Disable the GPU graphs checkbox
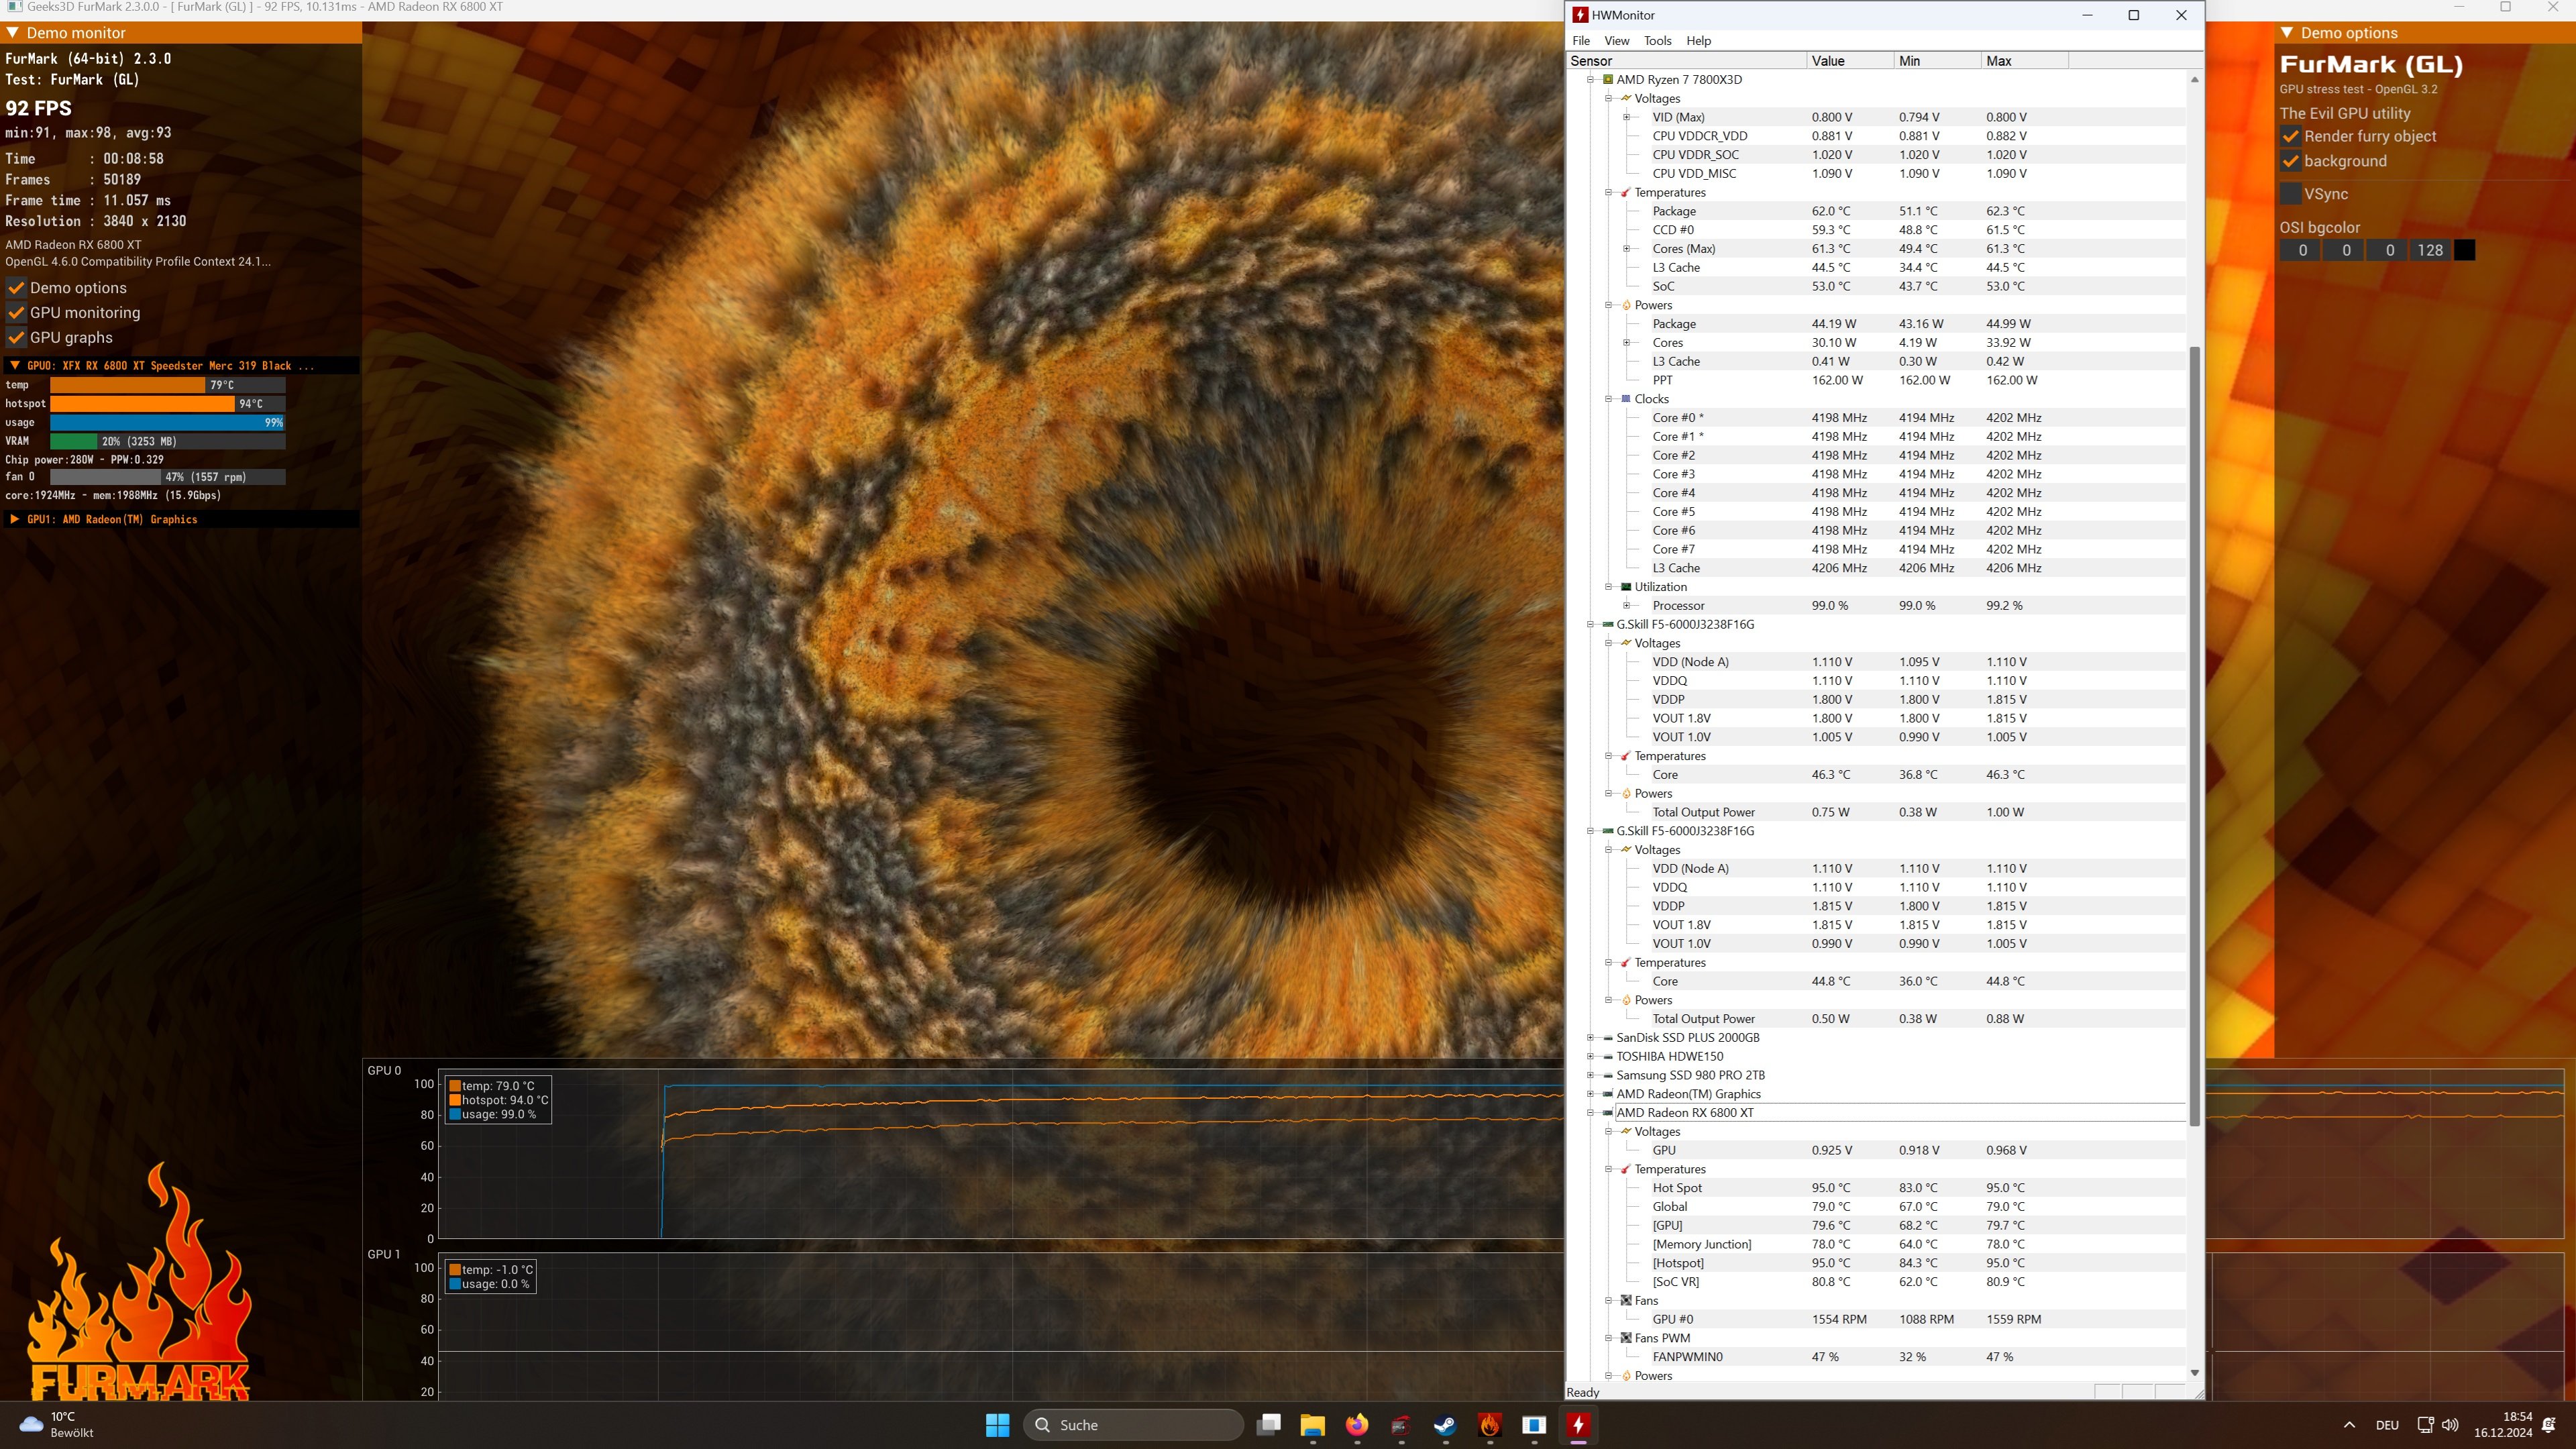The height and width of the screenshot is (1449, 2576). [x=17, y=338]
